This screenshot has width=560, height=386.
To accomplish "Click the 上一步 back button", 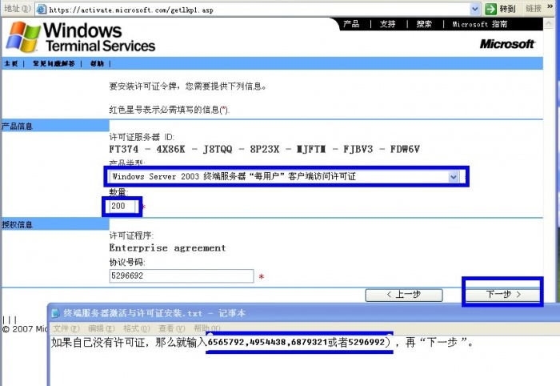I will pos(404,295).
